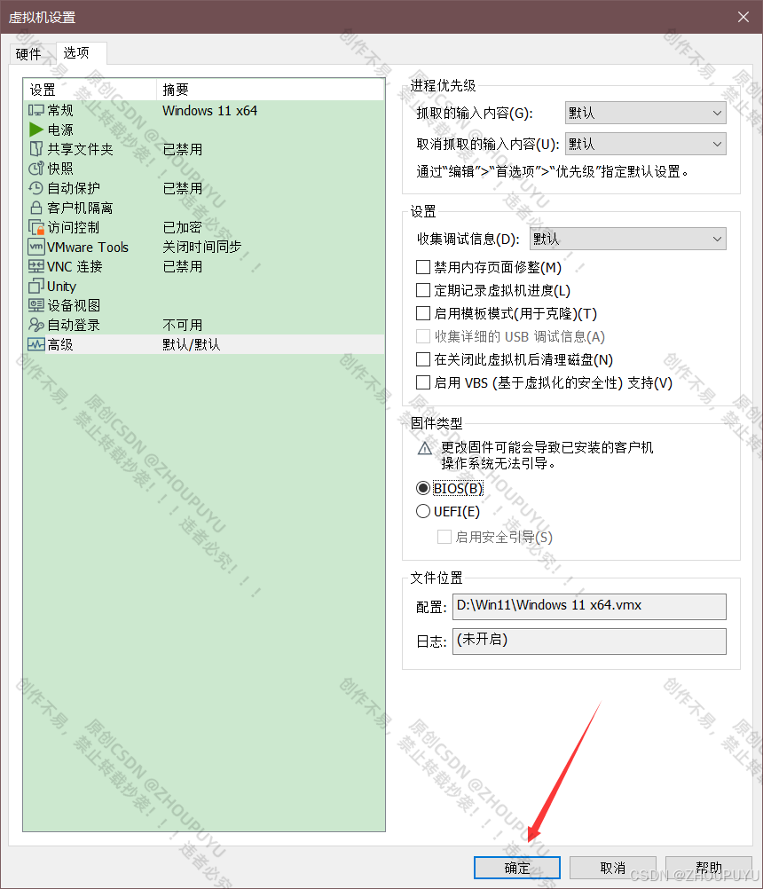Image resolution: width=763 pixels, height=889 pixels.
Task: Click the 设备视图 icon
Action: coord(36,305)
